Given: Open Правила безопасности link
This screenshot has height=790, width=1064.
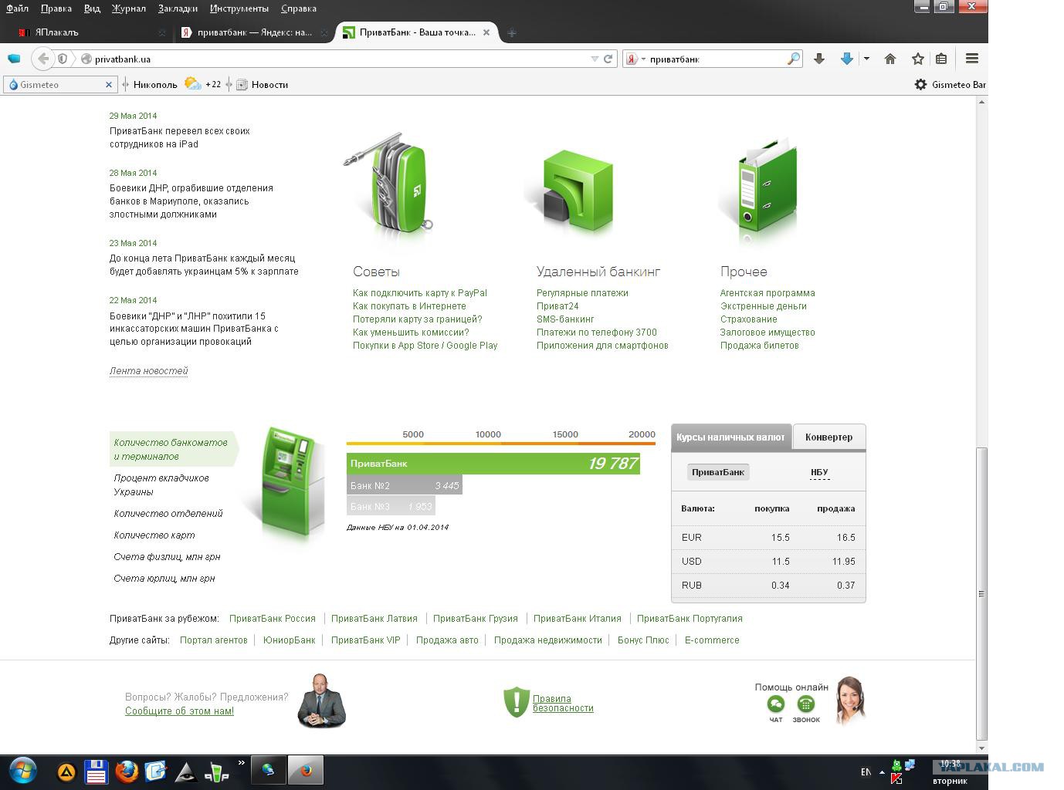Looking at the screenshot, I should 563,703.
